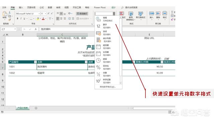Switch to the 页面布局 ribbon tab
214x120 pixels.
pyautogui.click(x=31, y=7)
